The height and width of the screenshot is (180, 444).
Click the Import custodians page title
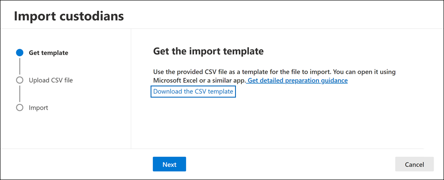69,16
